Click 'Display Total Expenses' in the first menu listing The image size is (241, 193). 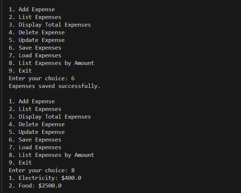coord(55,25)
